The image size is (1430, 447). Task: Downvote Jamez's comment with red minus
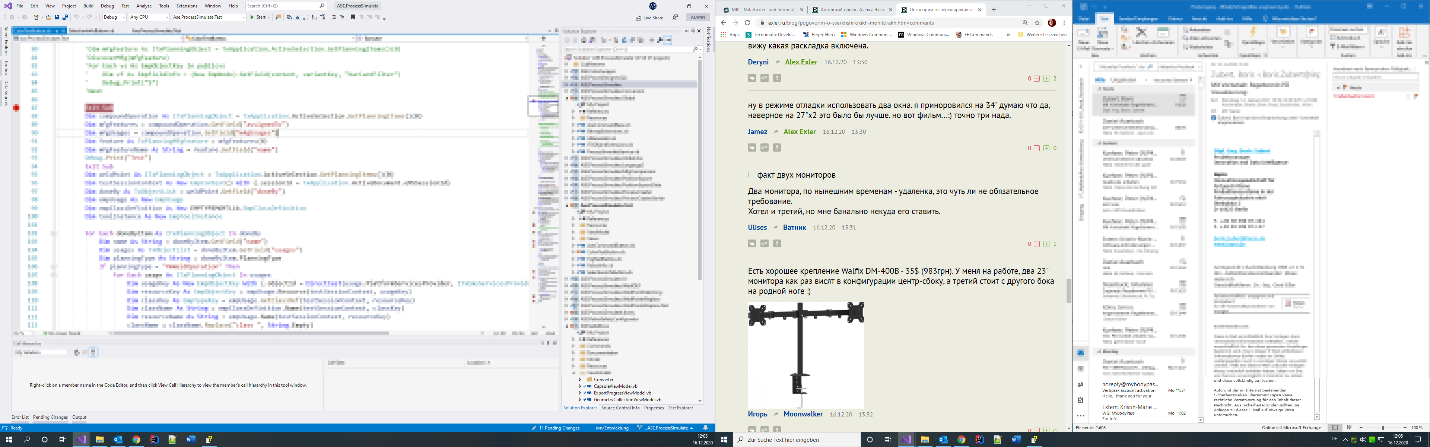pyautogui.click(x=1036, y=148)
